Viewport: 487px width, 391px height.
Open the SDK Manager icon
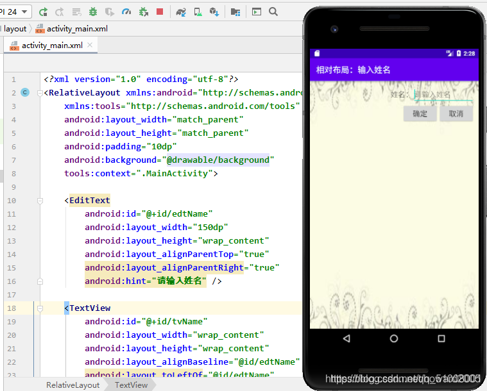[x=214, y=12]
